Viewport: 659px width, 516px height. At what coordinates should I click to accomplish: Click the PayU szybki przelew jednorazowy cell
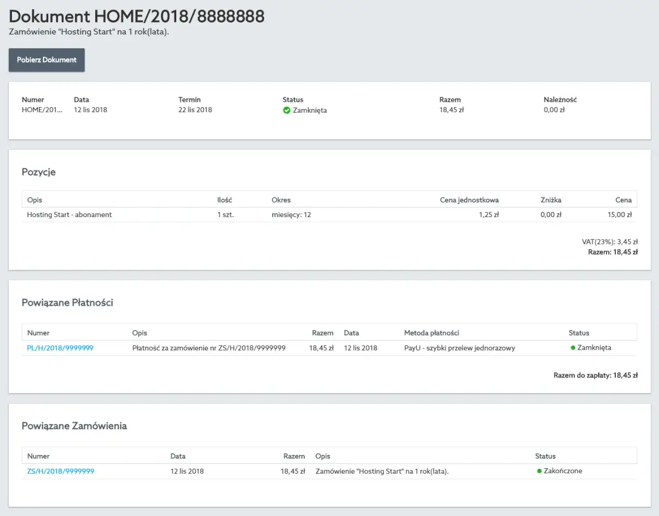click(460, 348)
